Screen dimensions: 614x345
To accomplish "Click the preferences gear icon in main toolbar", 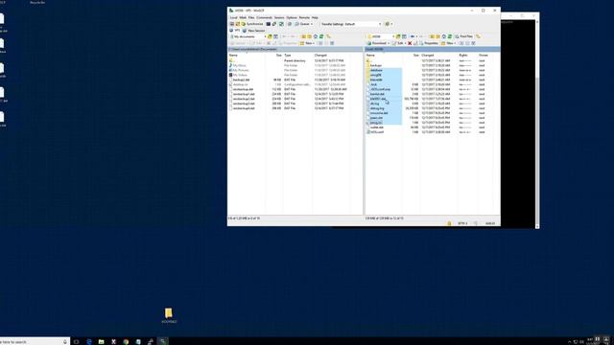I will coord(388,24).
